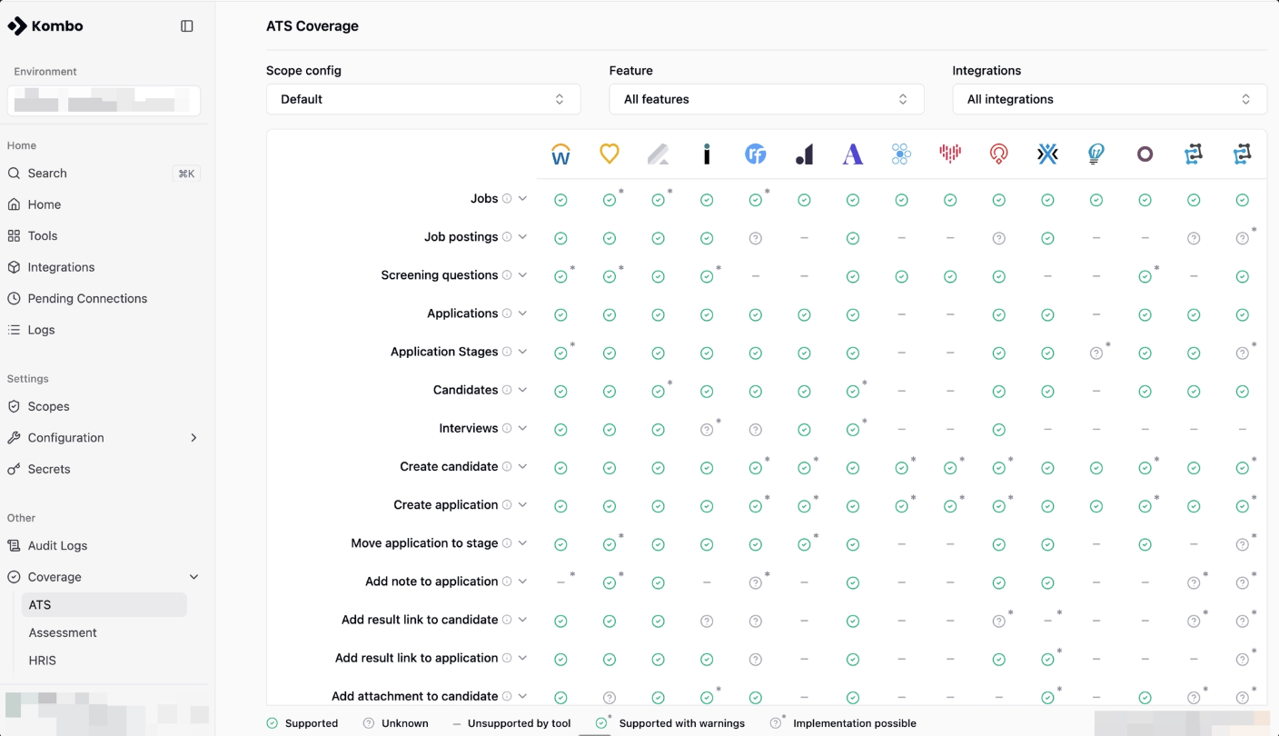Image resolution: width=1279 pixels, height=736 pixels.
Task: Click the Supported with warnings legend entry
Action: (670, 723)
